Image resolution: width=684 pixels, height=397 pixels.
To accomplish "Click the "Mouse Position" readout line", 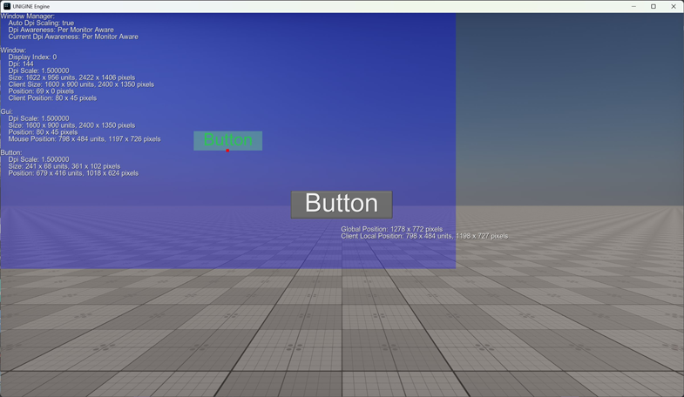I will tap(84, 139).
